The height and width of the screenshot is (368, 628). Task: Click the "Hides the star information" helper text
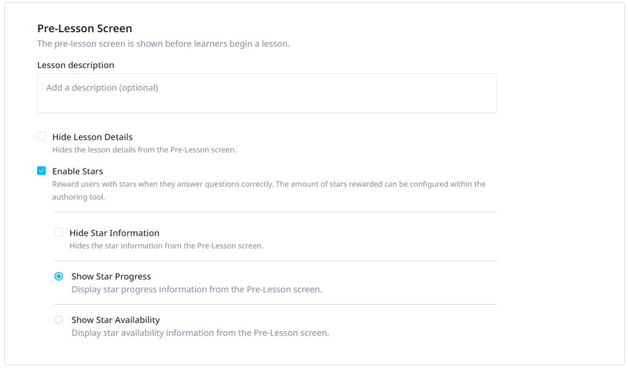(166, 246)
